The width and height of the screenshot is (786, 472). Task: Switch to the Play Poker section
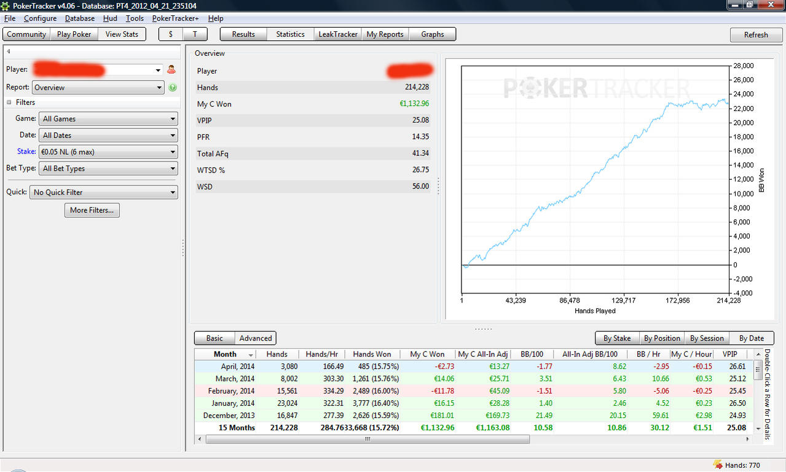tap(74, 34)
